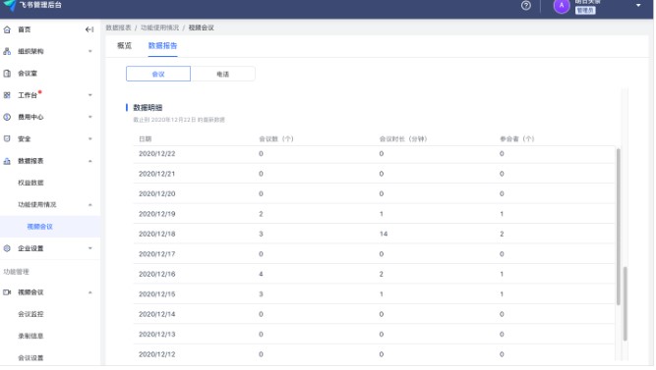Click the 数据报表 chart icon
The width and height of the screenshot is (656, 370).
coord(7,161)
